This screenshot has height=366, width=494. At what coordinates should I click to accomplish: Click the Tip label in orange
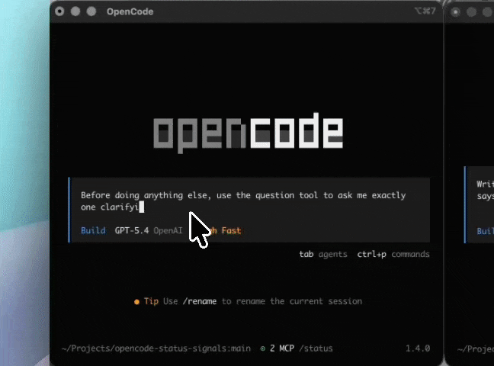(151, 301)
